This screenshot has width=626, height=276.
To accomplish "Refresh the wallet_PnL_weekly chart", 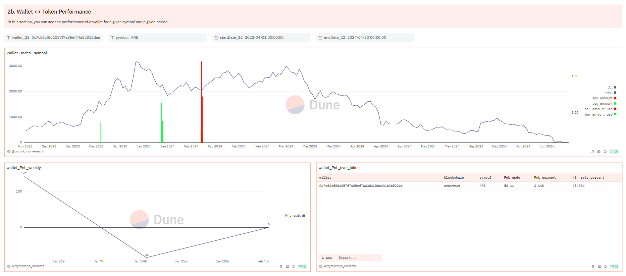I will pos(293,266).
